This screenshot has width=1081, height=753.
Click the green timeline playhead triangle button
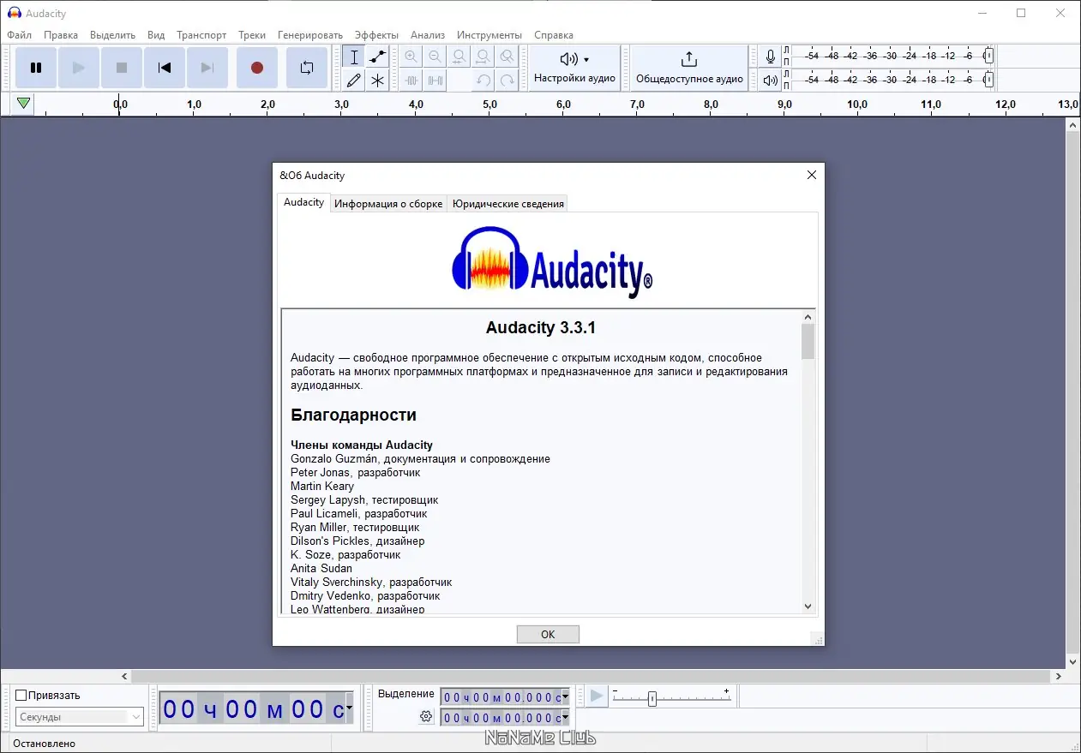tap(24, 104)
